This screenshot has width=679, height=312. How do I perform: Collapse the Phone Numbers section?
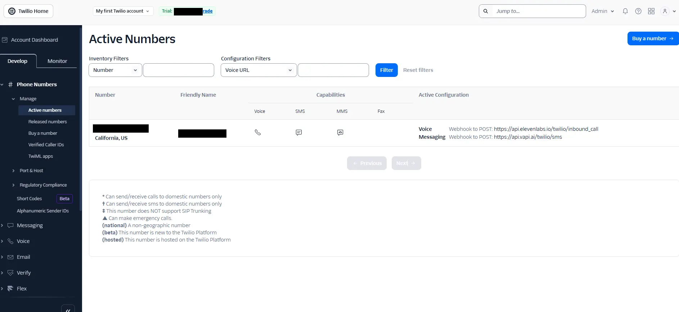point(2,84)
